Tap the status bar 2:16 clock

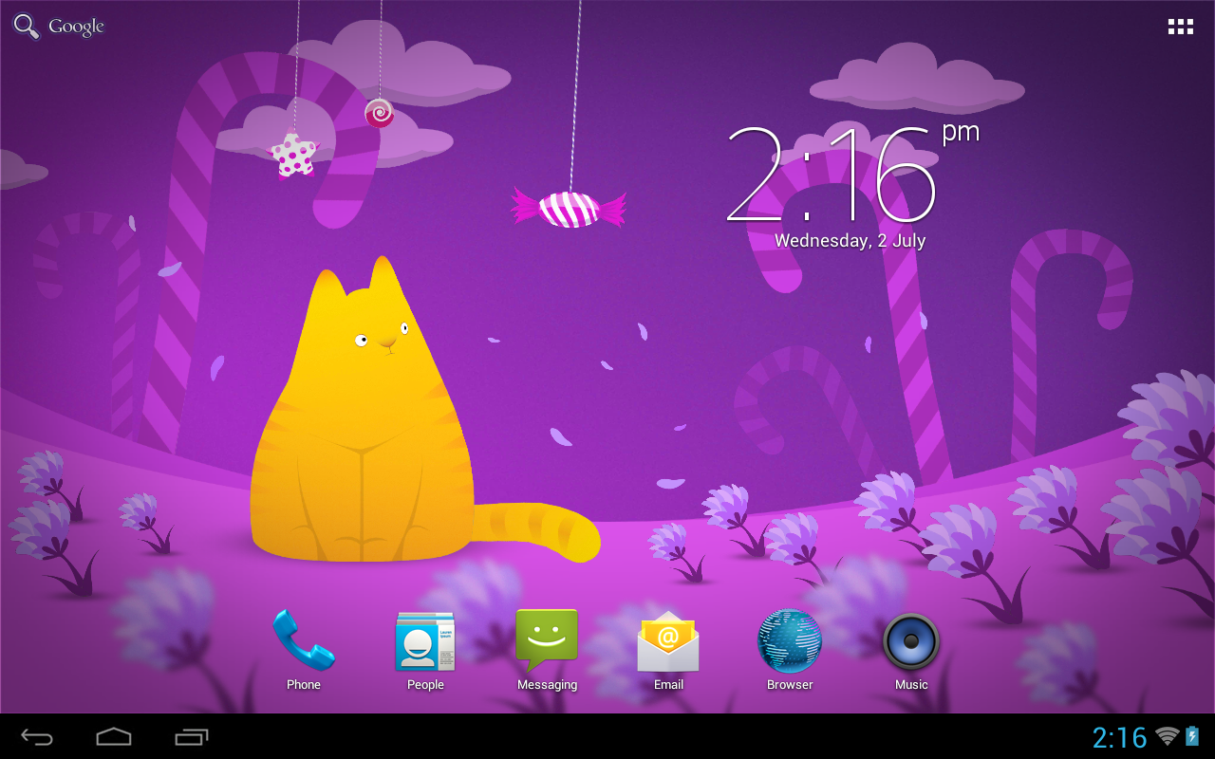coord(1120,737)
